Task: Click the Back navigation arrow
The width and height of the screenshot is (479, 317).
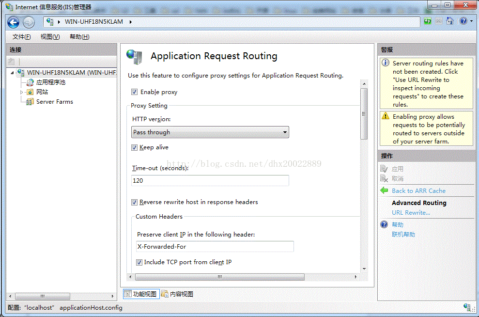Action: [x=13, y=22]
